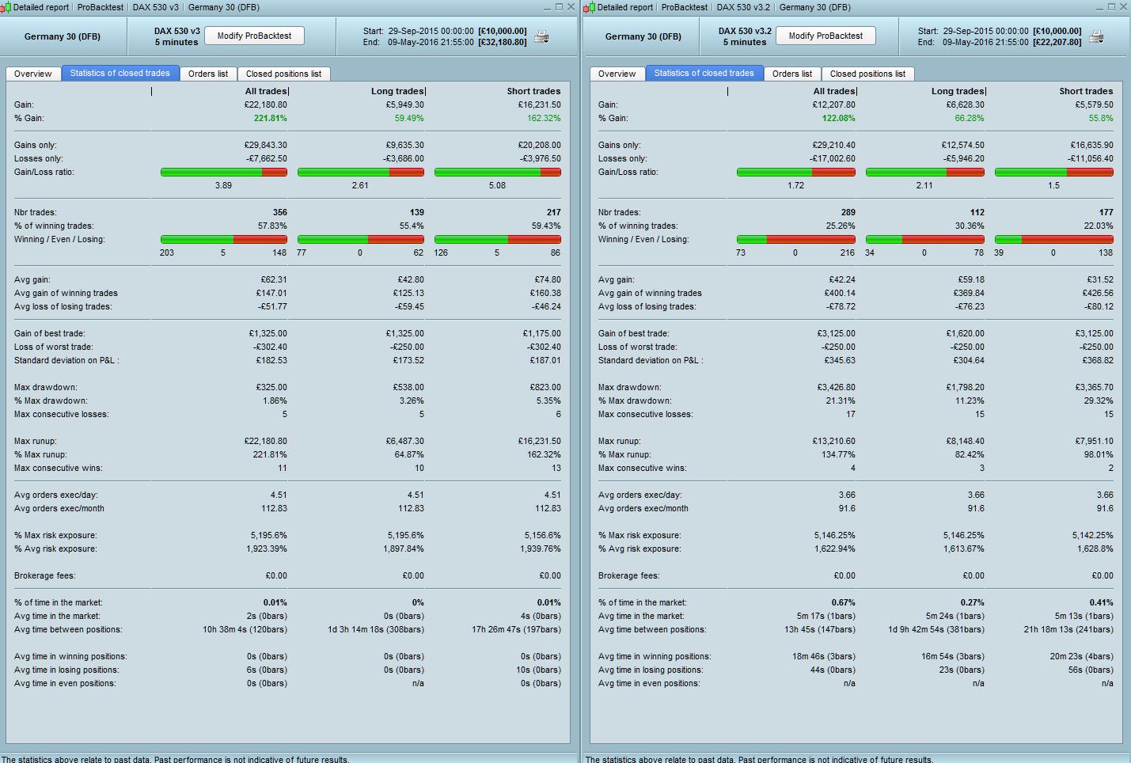Click All trades Gain/Loss ratio bar in DAX 530 v3
Viewport: 1131px width, 763px height.
pyautogui.click(x=224, y=172)
